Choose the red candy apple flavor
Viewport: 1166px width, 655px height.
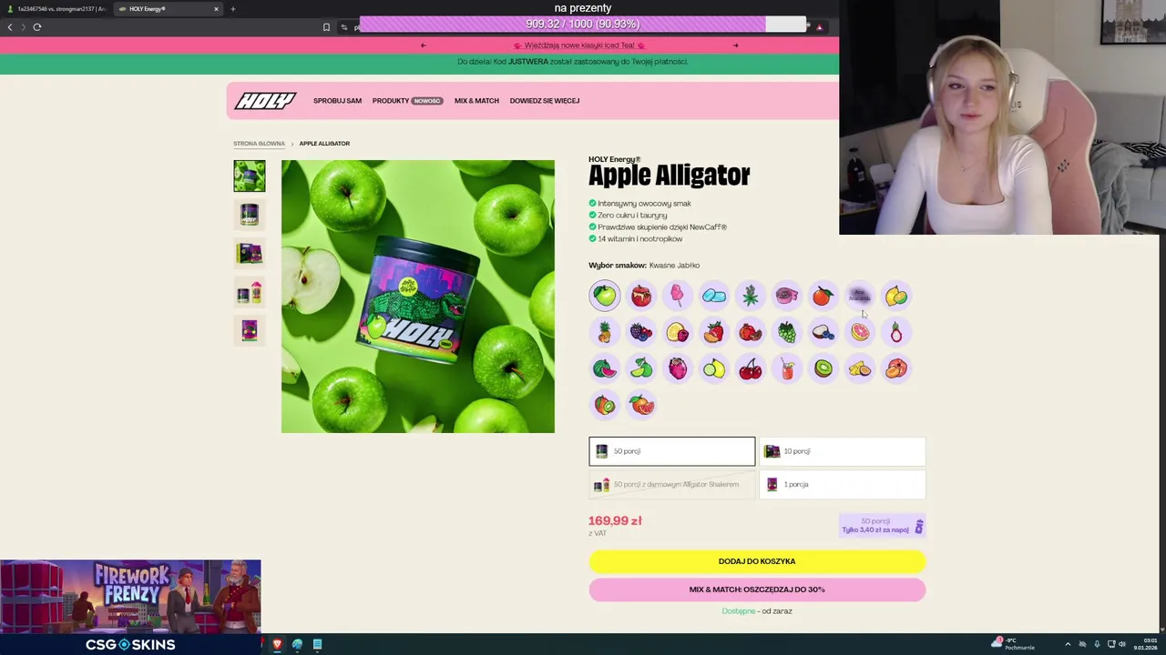click(641, 296)
